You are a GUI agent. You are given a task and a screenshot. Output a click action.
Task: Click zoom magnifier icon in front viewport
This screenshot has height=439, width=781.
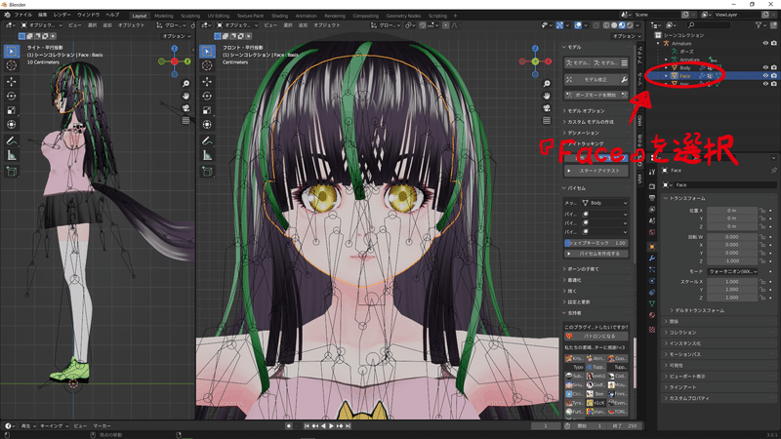[547, 84]
